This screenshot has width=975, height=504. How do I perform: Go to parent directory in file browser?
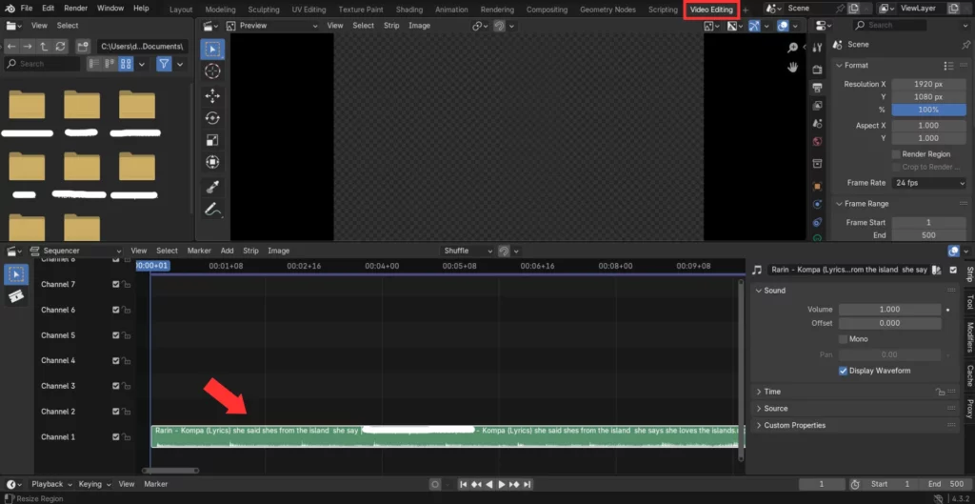(x=44, y=47)
